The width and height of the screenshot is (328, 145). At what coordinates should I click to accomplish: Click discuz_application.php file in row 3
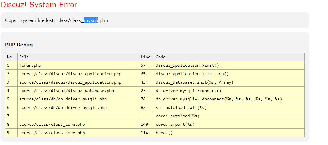click(78, 82)
